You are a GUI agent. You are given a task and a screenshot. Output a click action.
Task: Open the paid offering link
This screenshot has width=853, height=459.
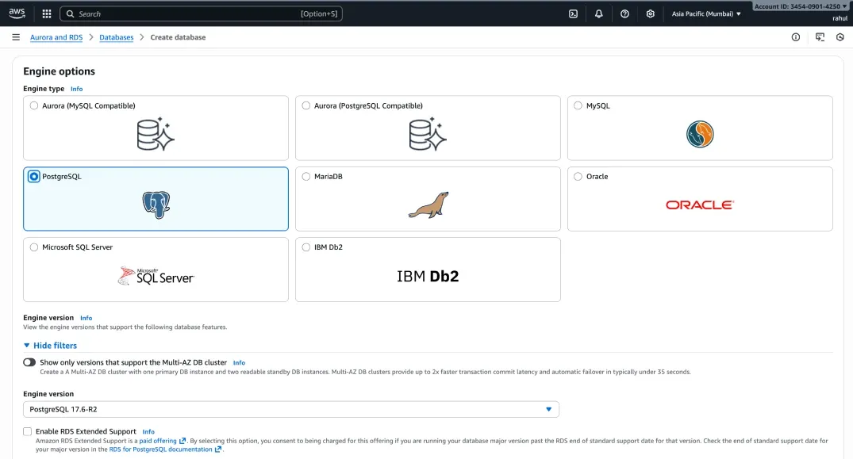(158, 441)
